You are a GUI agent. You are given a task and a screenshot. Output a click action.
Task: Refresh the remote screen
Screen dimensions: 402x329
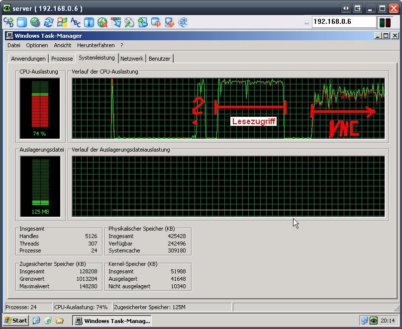(x=48, y=22)
